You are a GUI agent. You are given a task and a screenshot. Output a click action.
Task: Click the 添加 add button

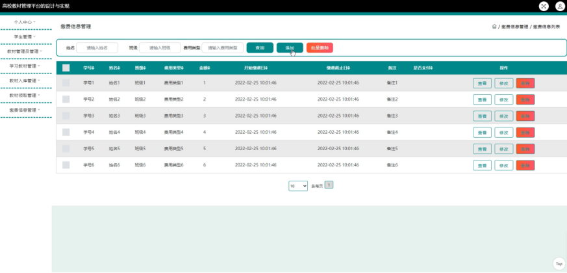[290, 48]
